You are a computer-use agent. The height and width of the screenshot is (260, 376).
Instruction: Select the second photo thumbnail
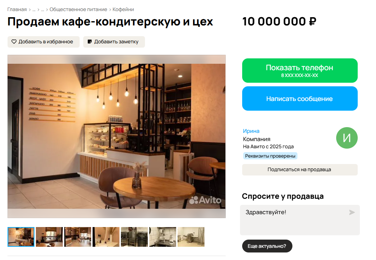tap(50, 237)
